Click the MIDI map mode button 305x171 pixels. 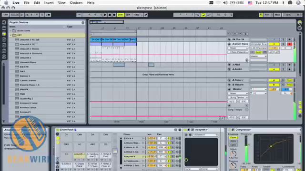tap(277, 15)
